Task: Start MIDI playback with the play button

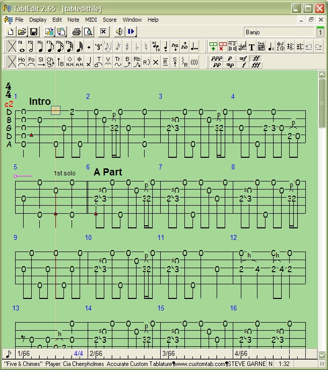Action: pos(131,32)
